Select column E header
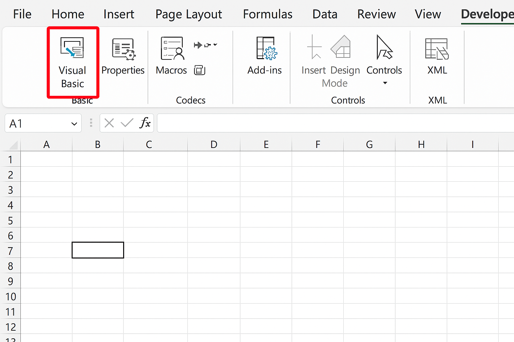The image size is (514, 342). [266, 145]
